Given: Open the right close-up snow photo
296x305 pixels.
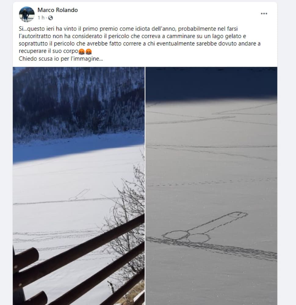Looking at the screenshot, I should [x=211, y=186].
